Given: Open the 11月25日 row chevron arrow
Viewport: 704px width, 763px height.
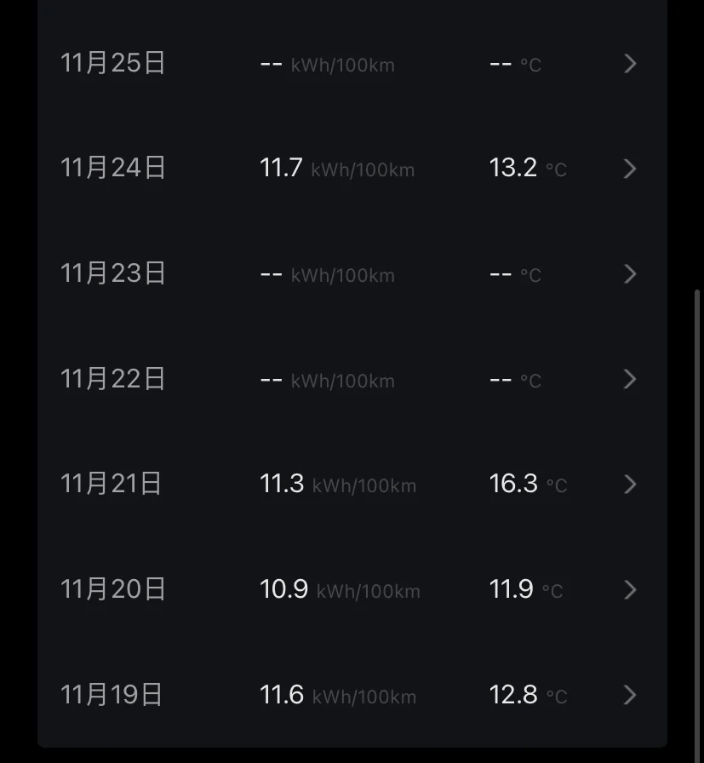Looking at the screenshot, I should tap(630, 64).
